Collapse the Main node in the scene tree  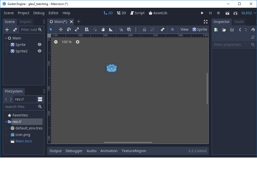pos(6,38)
